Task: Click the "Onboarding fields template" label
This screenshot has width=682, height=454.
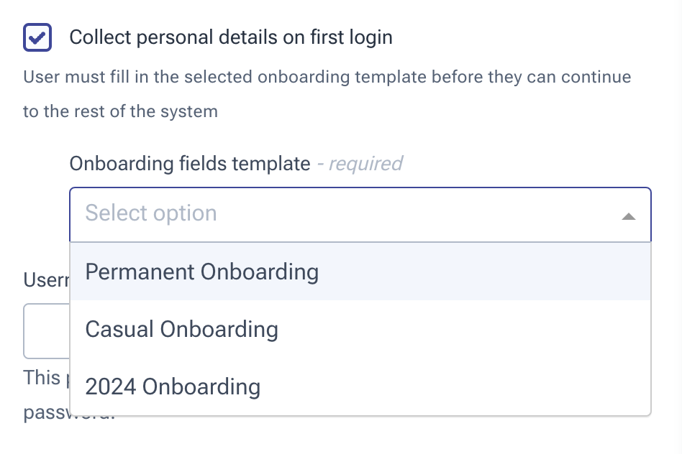Action: click(x=188, y=164)
